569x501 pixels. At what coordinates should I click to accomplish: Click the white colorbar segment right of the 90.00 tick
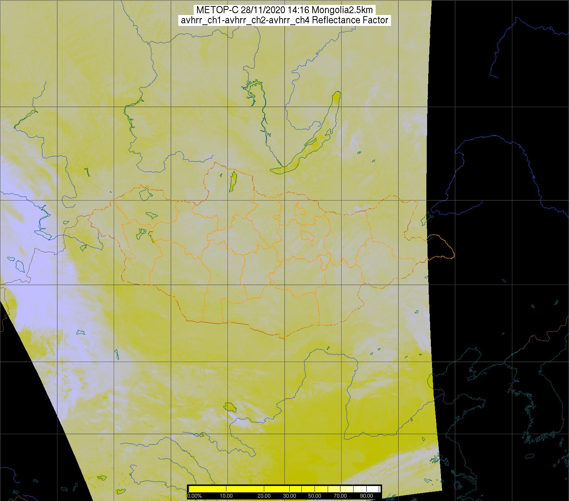pyautogui.click(x=373, y=489)
